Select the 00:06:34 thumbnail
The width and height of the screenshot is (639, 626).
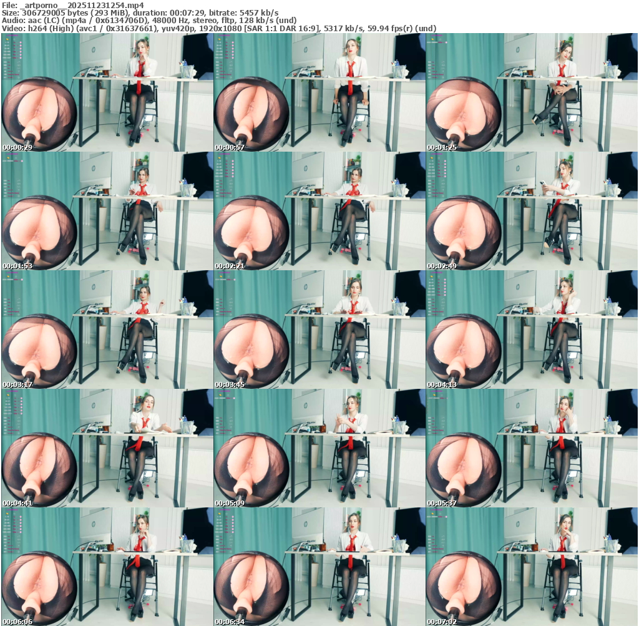(319, 567)
